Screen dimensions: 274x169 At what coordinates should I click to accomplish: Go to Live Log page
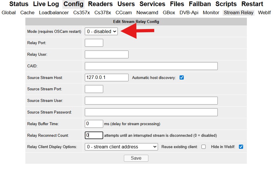(46, 4)
